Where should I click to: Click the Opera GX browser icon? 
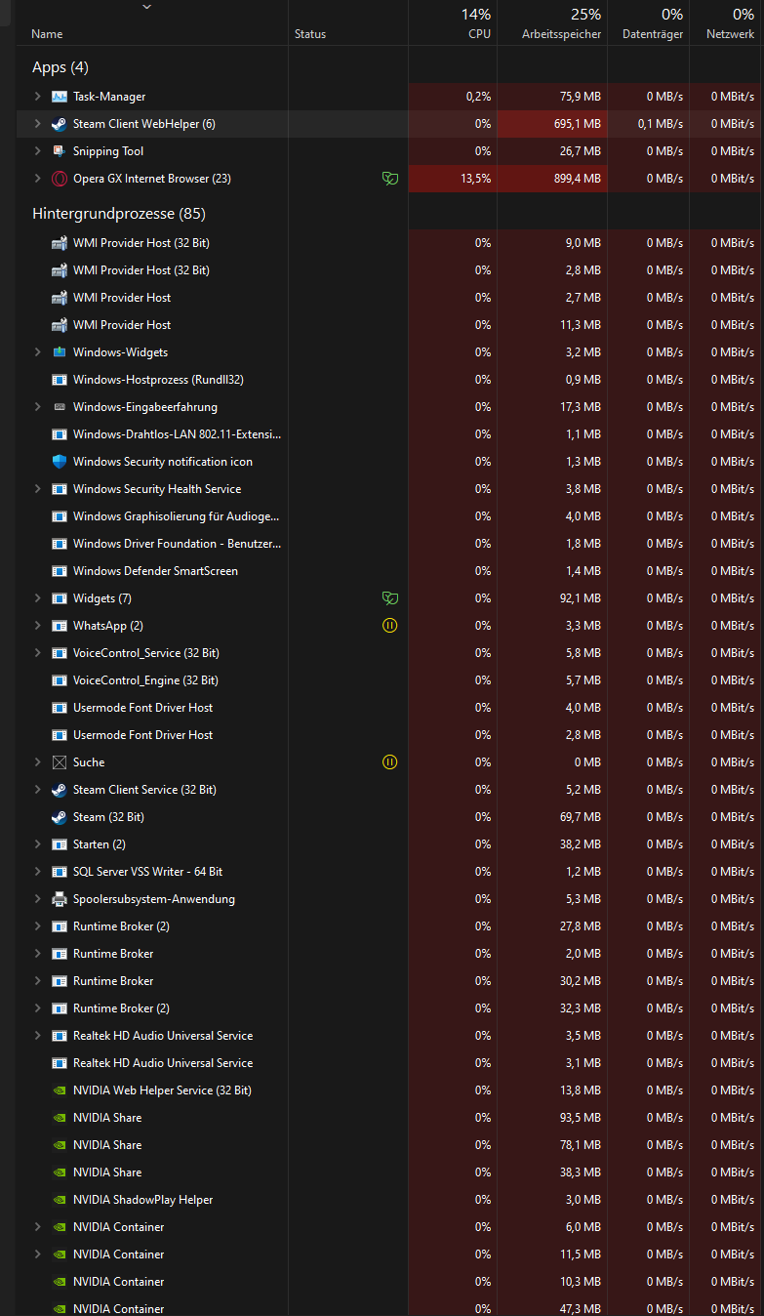tap(59, 179)
